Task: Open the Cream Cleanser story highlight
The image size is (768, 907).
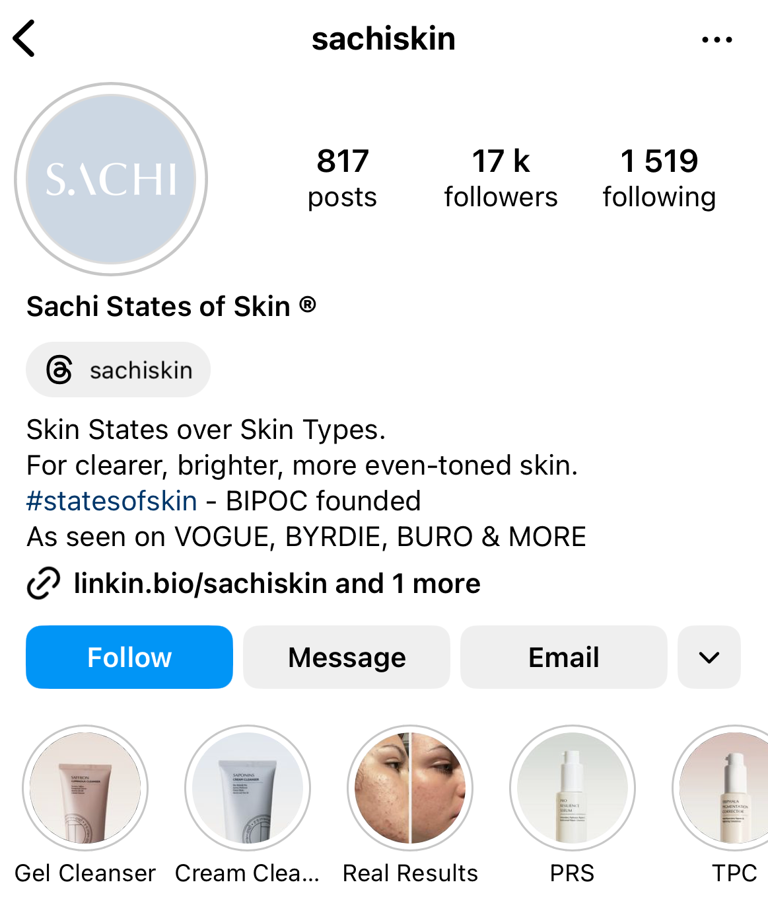Action: (248, 788)
